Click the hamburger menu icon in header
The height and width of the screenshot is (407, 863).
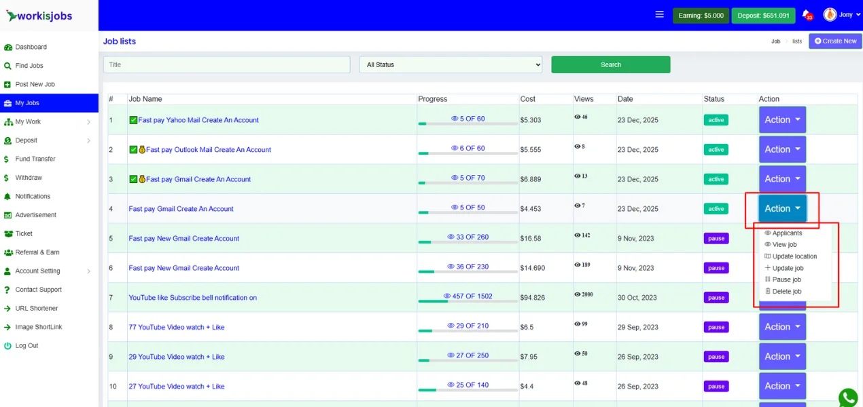tap(659, 15)
